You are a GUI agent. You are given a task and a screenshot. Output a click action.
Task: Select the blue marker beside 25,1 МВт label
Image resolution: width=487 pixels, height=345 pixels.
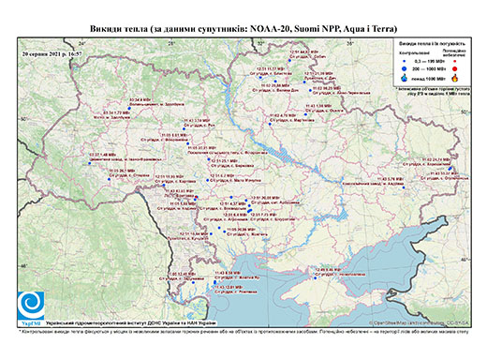(x=209, y=159)
